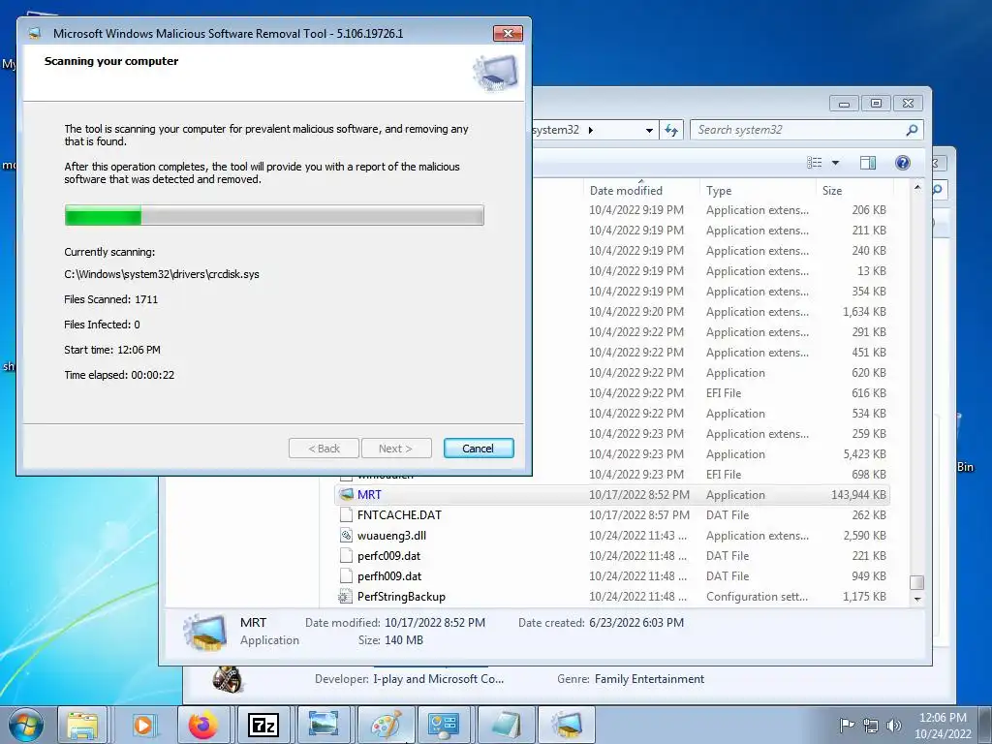The height and width of the screenshot is (744, 992).
Task: Open Notepad from the taskbar
Action: click(x=504, y=725)
